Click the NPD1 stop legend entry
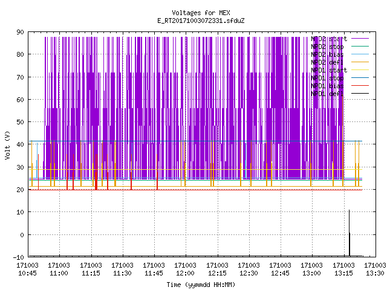This screenshot has height=290, width=387. pyautogui.click(x=327, y=78)
